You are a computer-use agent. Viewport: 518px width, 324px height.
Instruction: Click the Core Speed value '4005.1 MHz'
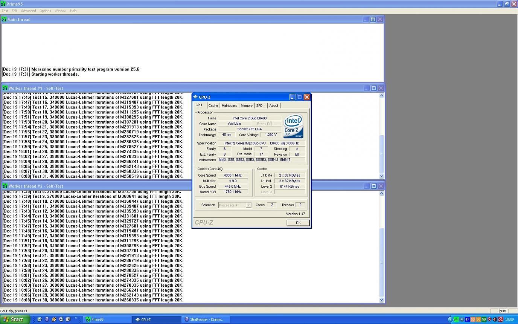(233, 175)
